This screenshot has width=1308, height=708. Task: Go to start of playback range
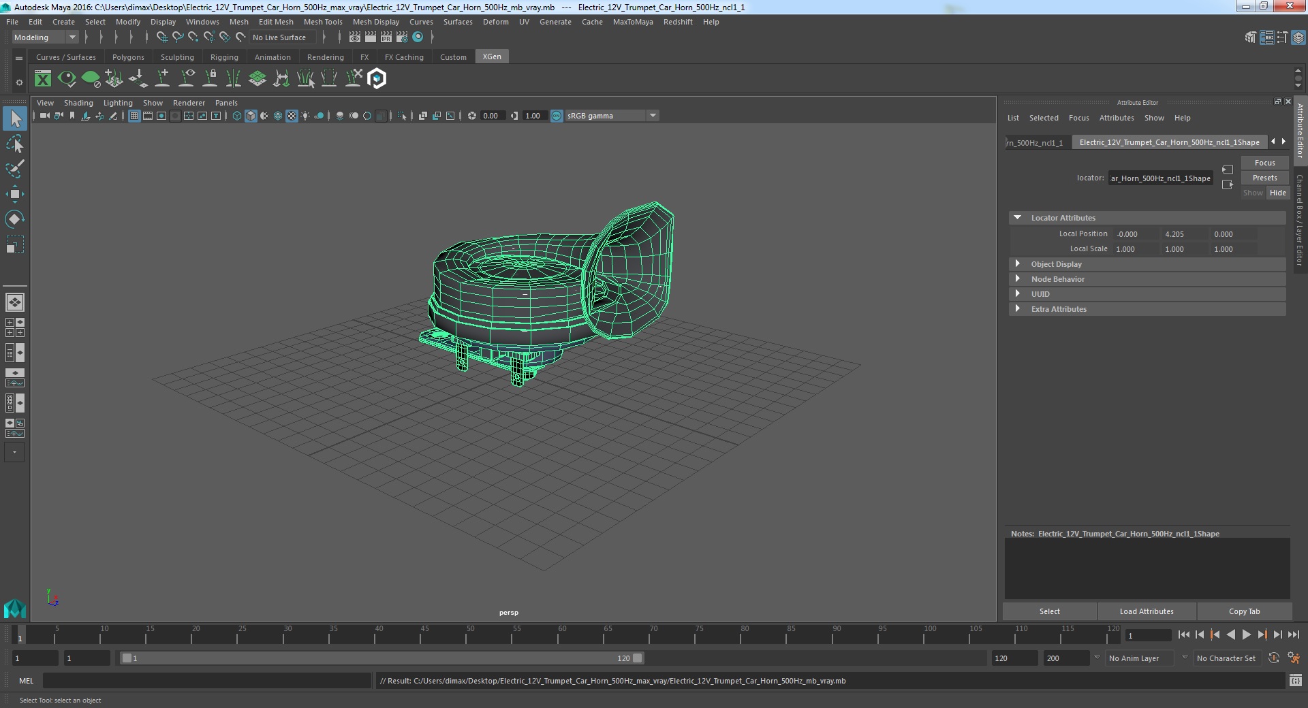coord(1184,634)
